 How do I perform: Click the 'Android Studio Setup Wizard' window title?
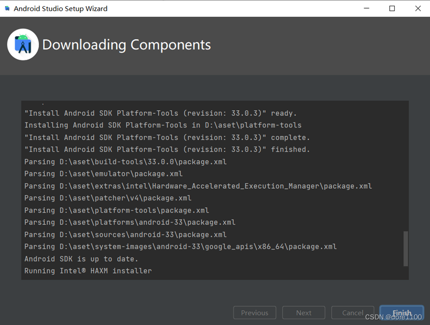click(61, 9)
